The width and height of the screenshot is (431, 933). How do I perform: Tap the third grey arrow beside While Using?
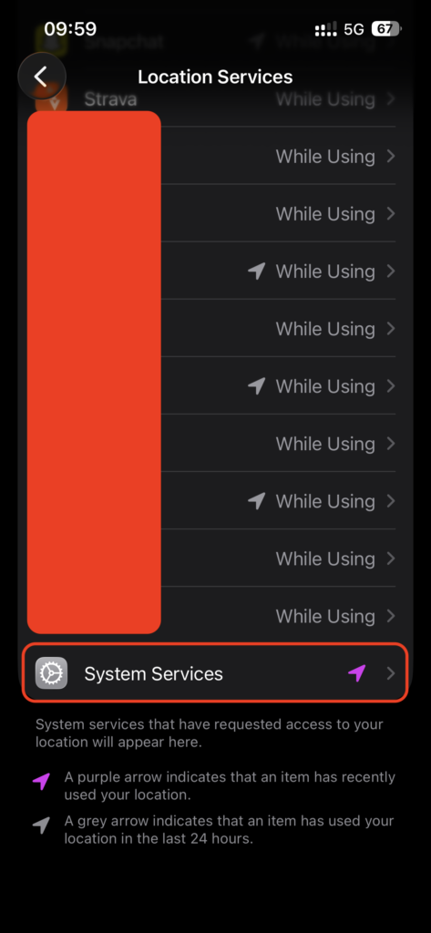(x=257, y=501)
